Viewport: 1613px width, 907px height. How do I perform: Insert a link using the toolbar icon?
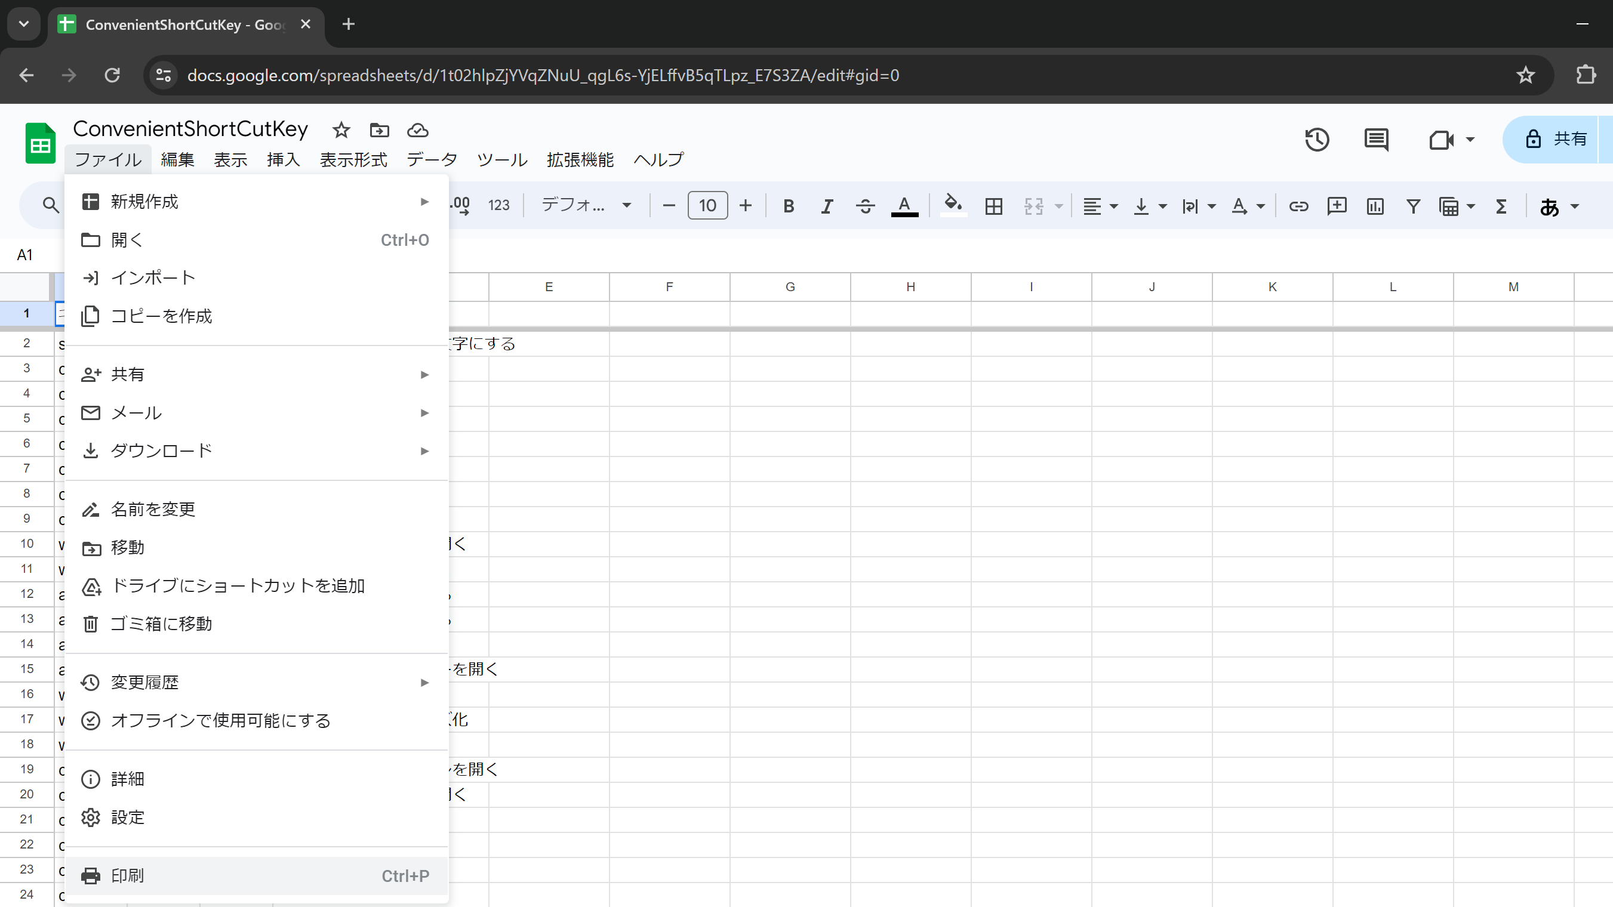point(1298,206)
